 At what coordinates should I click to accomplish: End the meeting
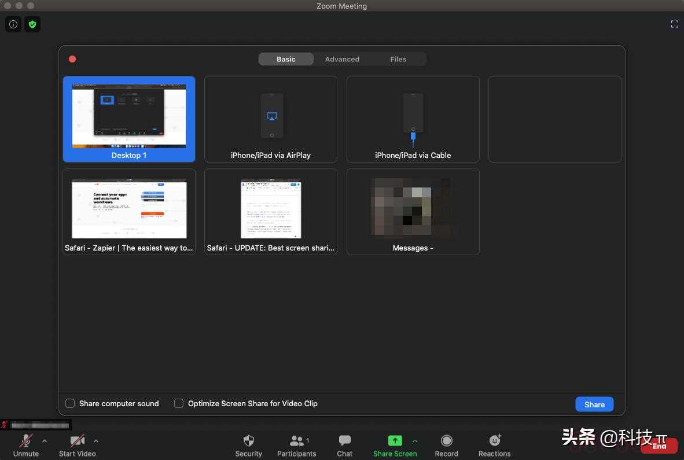point(659,446)
